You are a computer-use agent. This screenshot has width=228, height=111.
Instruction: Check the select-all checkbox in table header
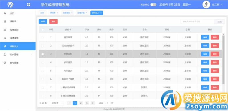[x=42, y=30]
